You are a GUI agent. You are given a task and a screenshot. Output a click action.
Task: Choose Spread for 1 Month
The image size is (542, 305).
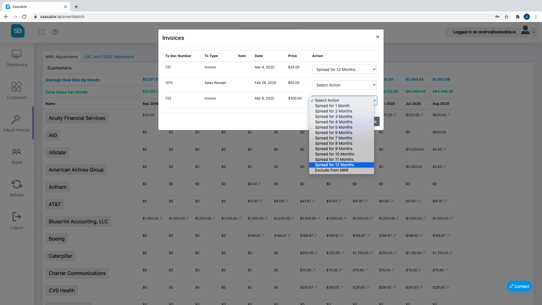[342, 106]
